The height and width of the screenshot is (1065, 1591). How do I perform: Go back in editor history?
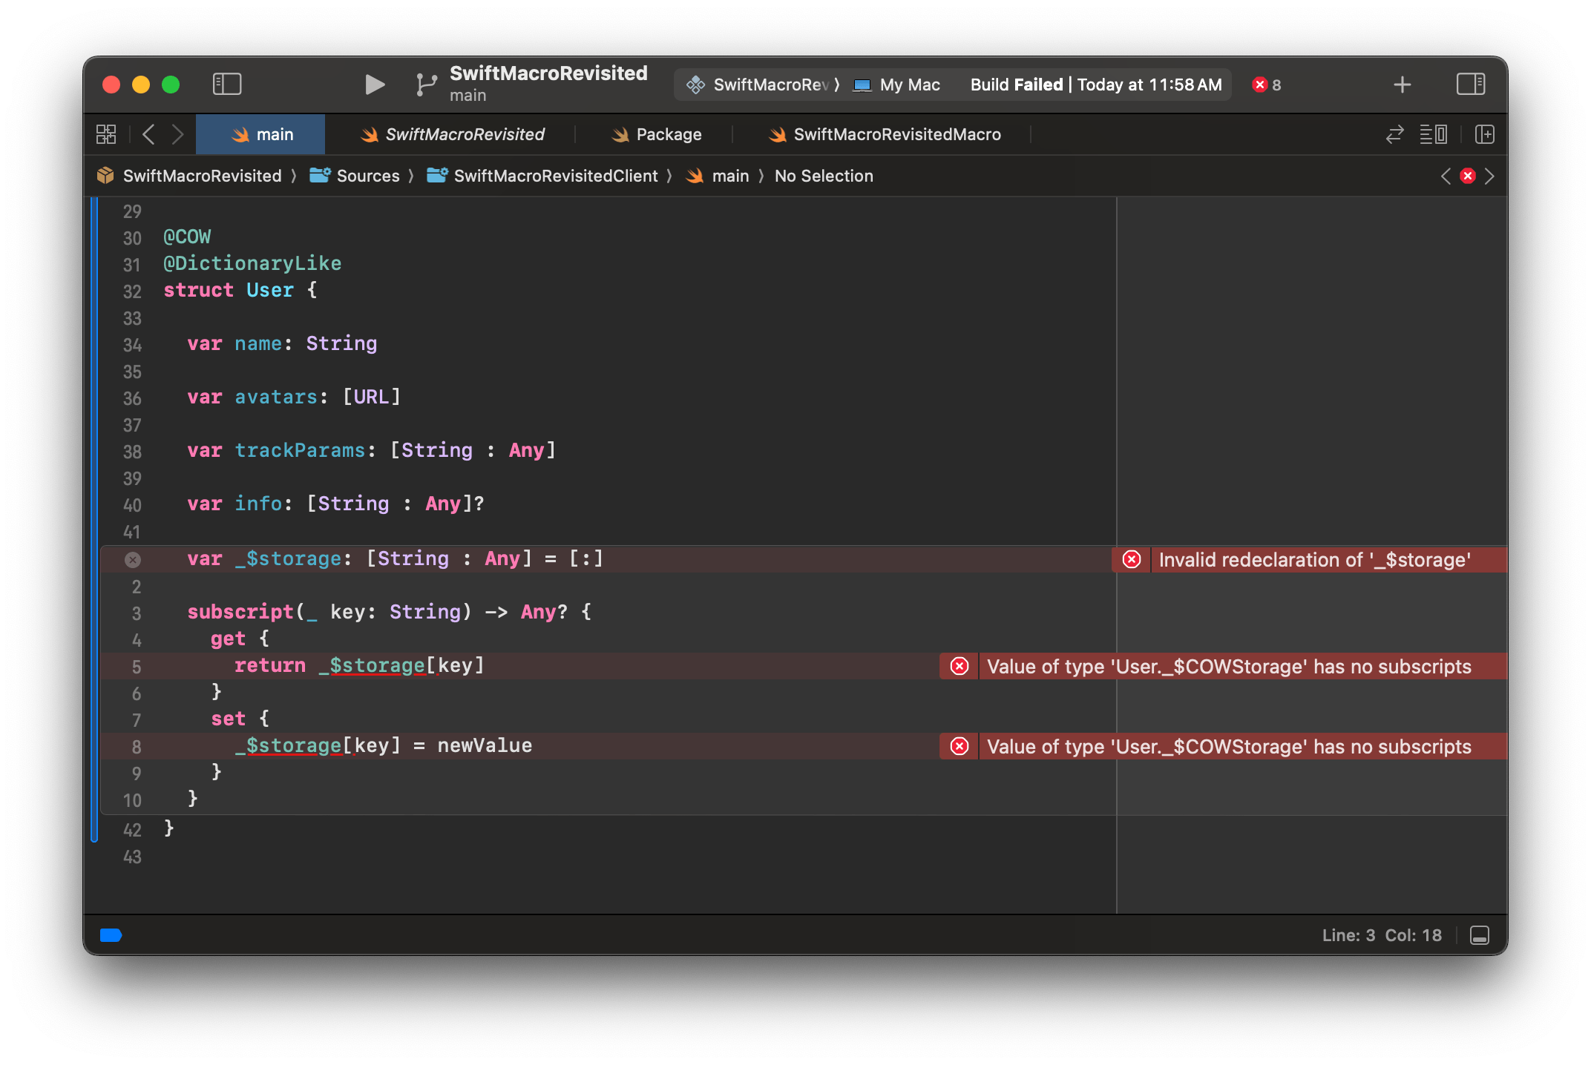[x=148, y=134]
